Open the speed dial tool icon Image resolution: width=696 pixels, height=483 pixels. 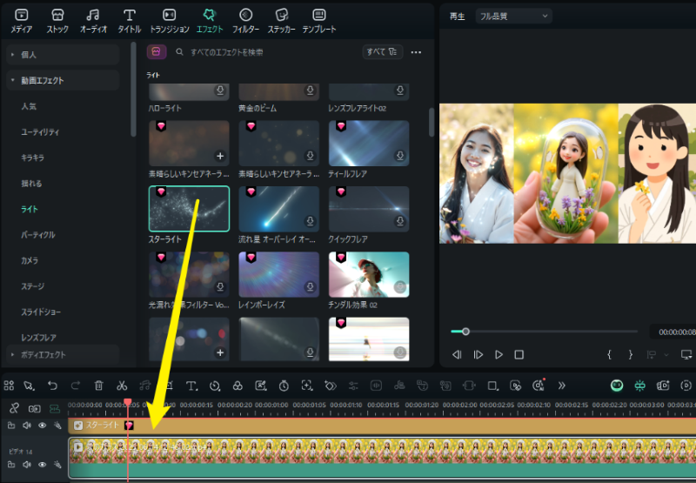(x=215, y=386)
